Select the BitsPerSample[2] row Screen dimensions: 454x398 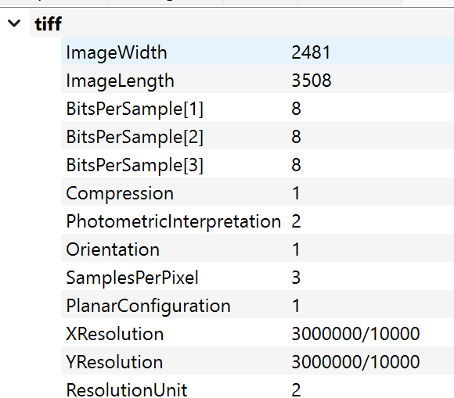coord(258,137)
